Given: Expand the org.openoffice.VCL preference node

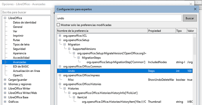Looking at the screenshot, I should (60, 35).
